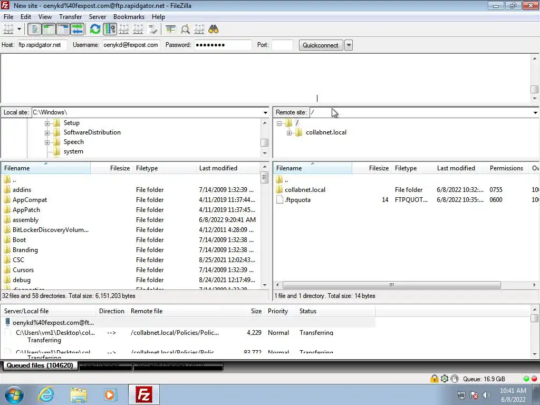Viewport: 540px width, 405px height.
Task: Open the Bookmarks menu
Action: (129, 16)
